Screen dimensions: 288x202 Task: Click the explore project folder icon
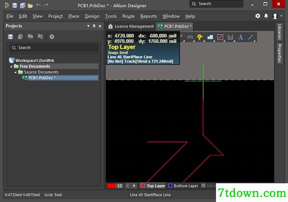pyautogui.click(x=30, y=37)
